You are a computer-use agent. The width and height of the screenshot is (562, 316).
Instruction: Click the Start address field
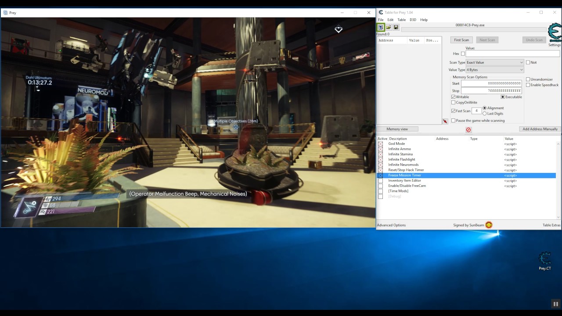point(491,83)
